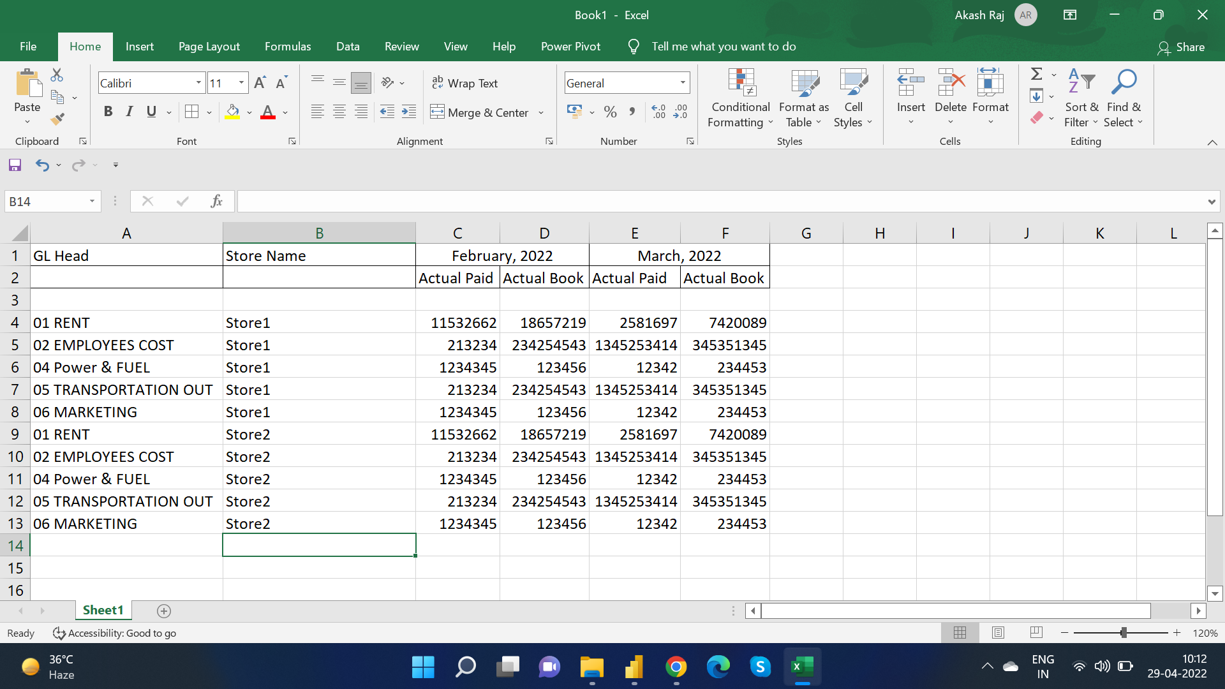
Task: Click Find & Select button
Action: 1124,98
